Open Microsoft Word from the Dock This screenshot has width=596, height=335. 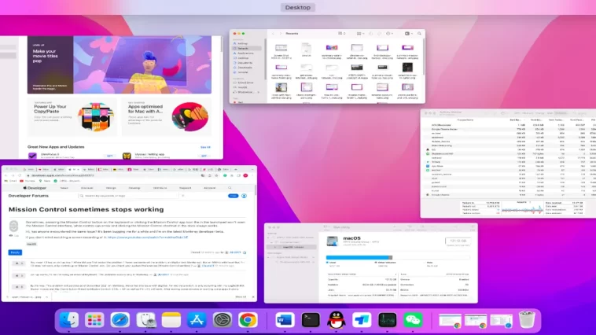point(285,320)
